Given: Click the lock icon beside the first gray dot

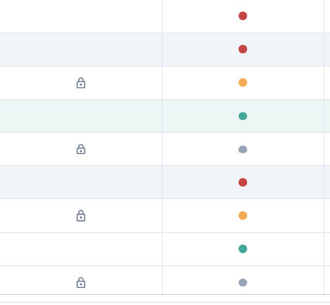Looking at the screenshot, I should click(x=81, y=149).
